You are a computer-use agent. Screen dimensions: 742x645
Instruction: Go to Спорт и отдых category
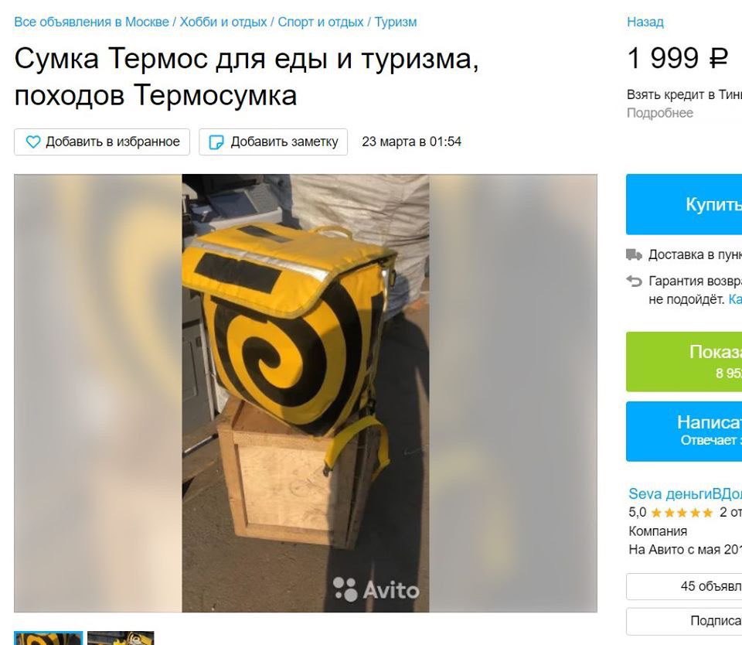click(320, 22)
